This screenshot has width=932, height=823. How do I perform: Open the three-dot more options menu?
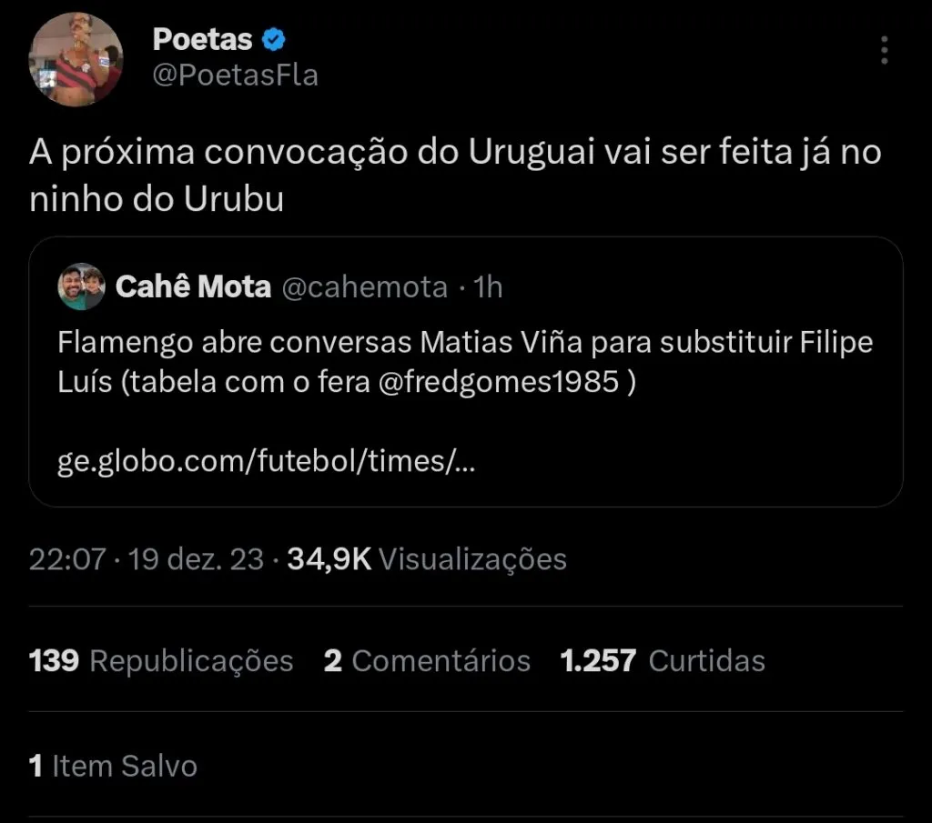[x=884, y=50]
